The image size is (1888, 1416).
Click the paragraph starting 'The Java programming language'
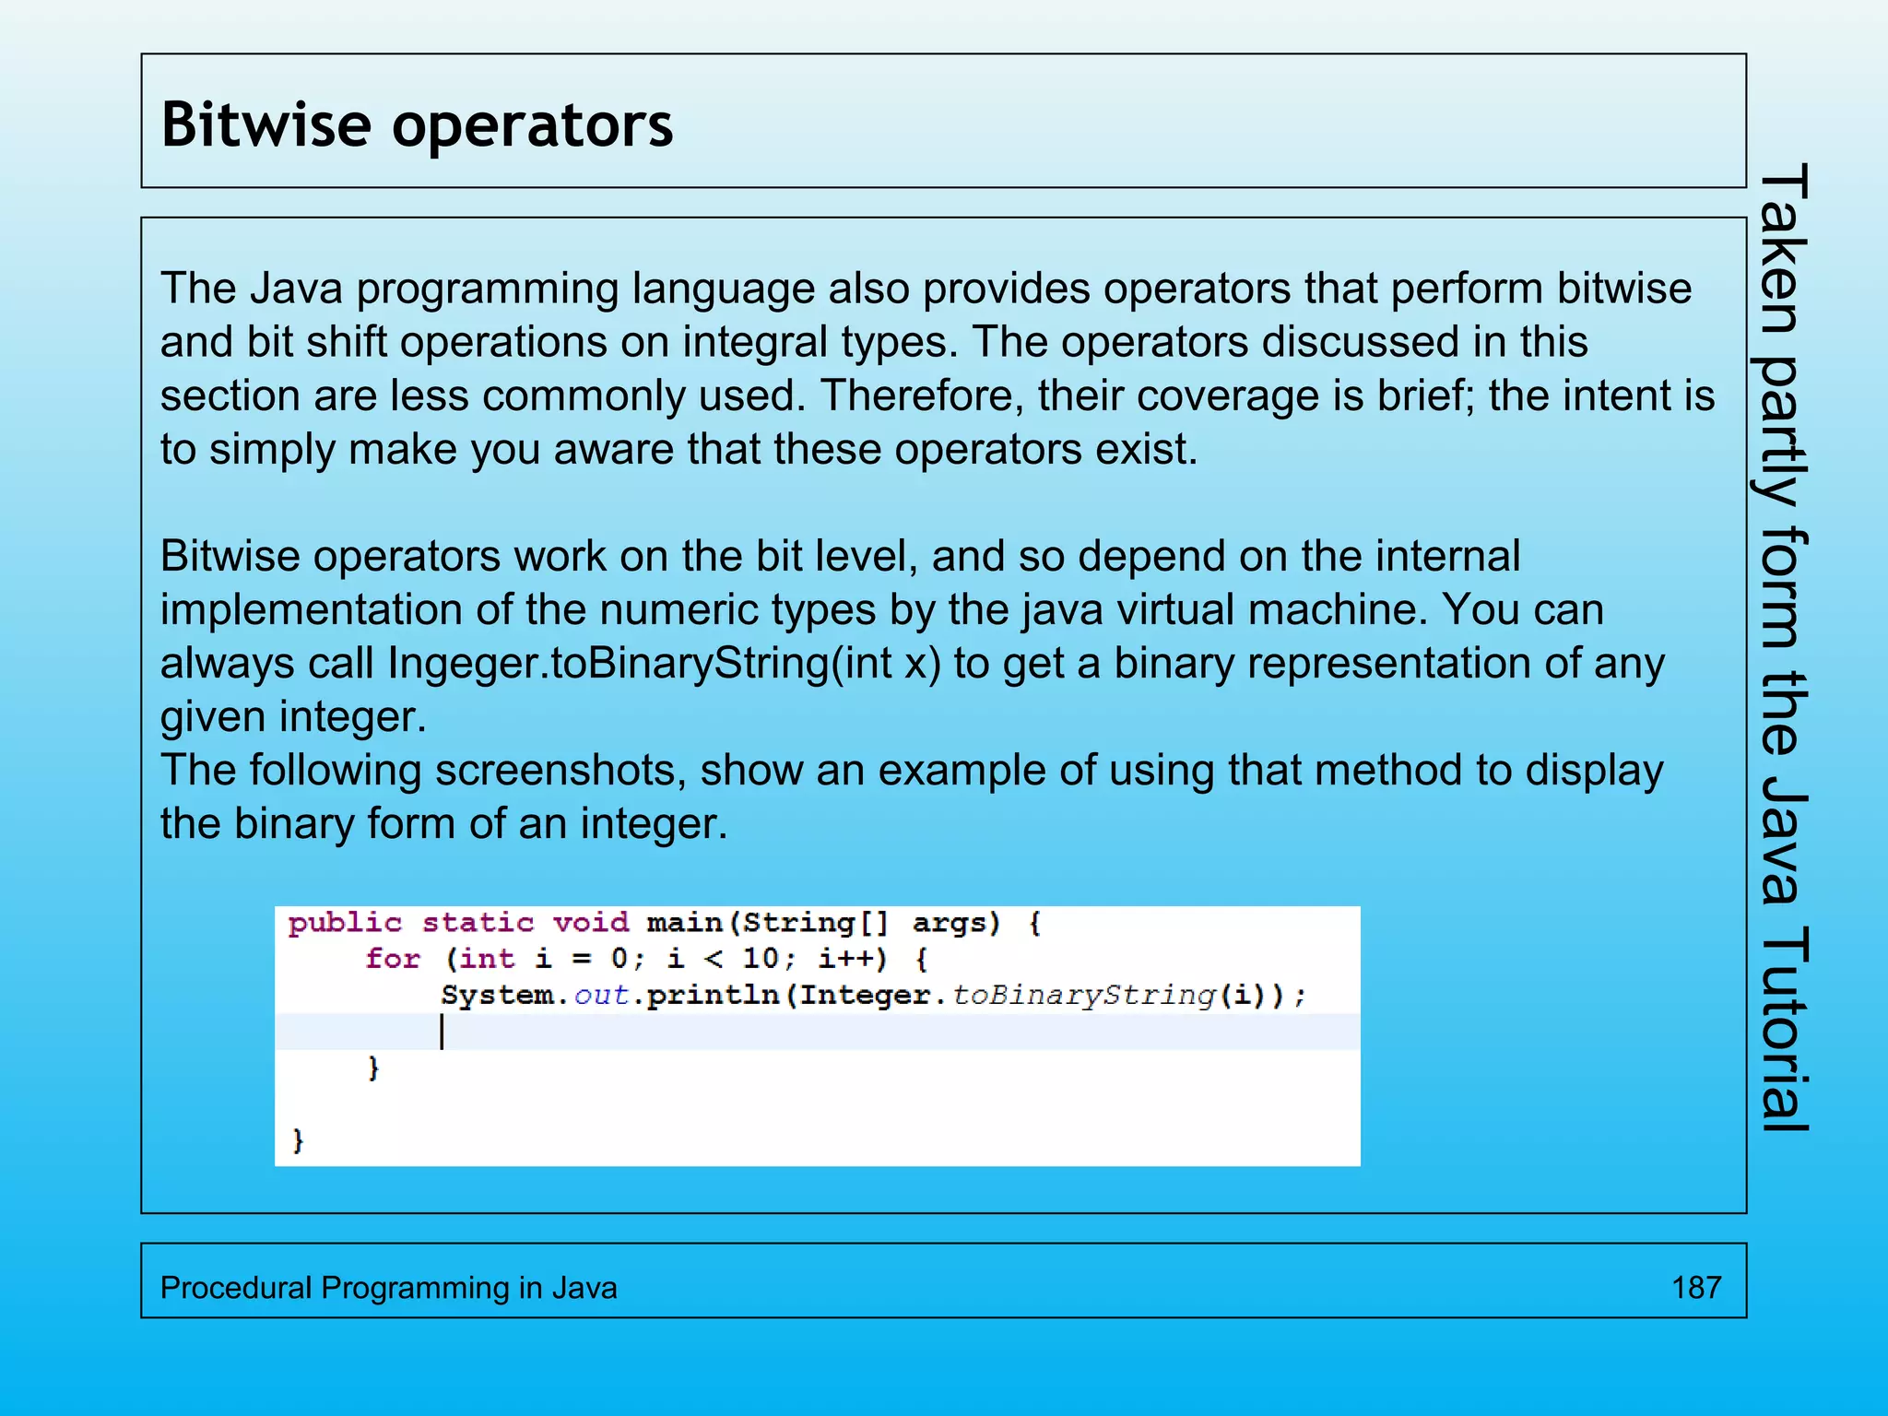coord(938,369)
